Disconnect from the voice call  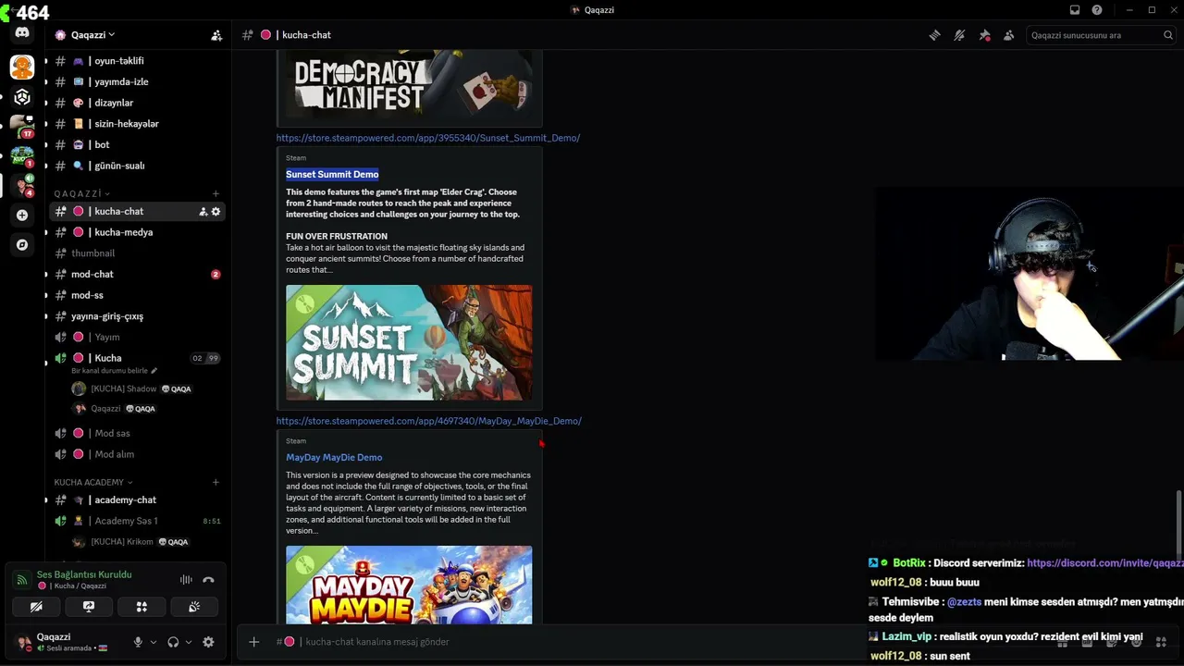tap(208, 580)
